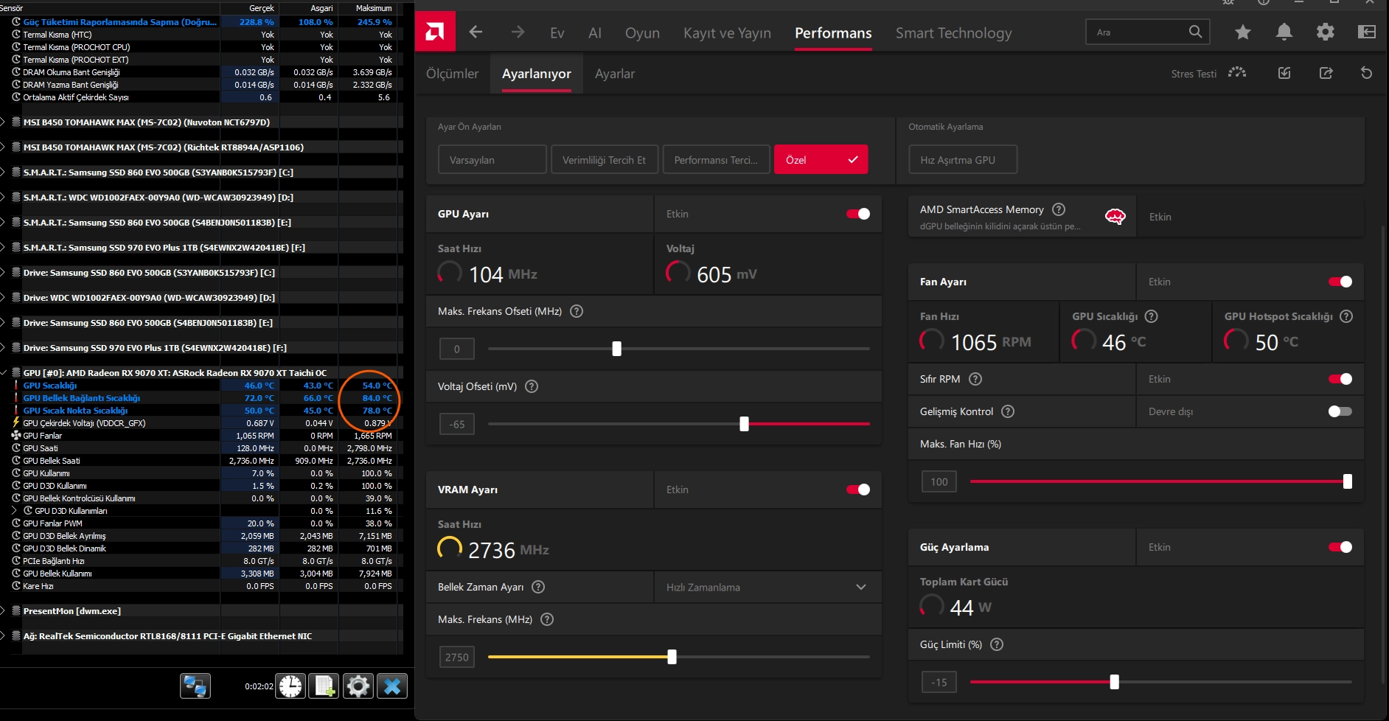Click the Hız Aşırtma GPU button
This screenshot has height=721, width=1389.
point(963,159)
